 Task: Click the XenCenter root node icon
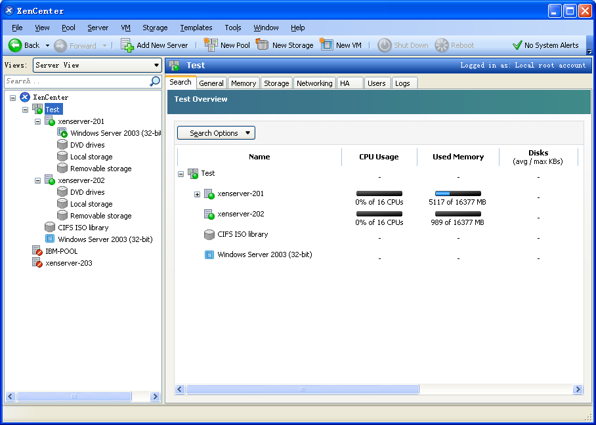point(25,97)
